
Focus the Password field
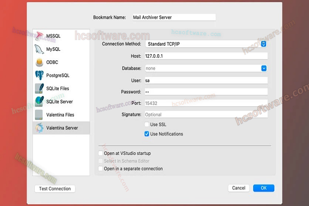pos(206,92)
